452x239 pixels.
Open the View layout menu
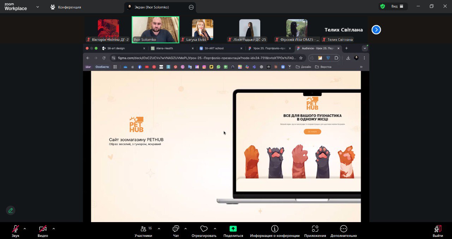[397, 6]
